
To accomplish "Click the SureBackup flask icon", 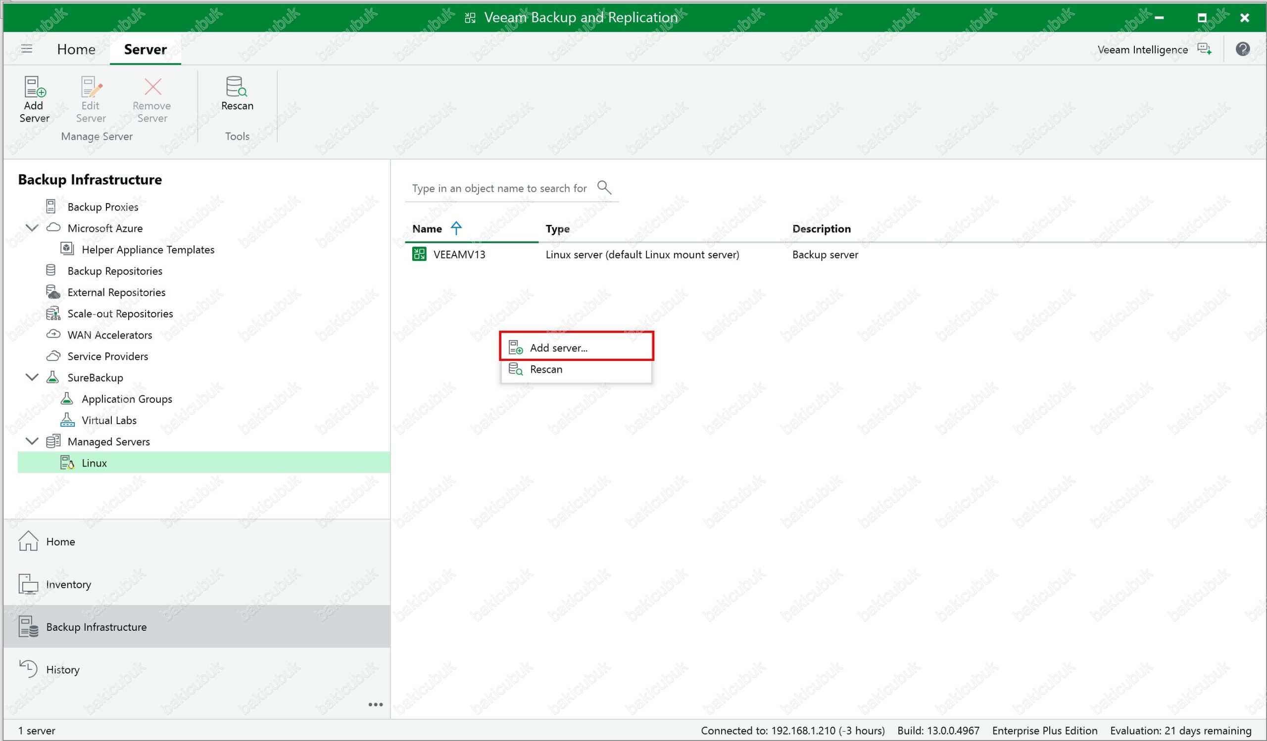I will [x=52, y=377].
